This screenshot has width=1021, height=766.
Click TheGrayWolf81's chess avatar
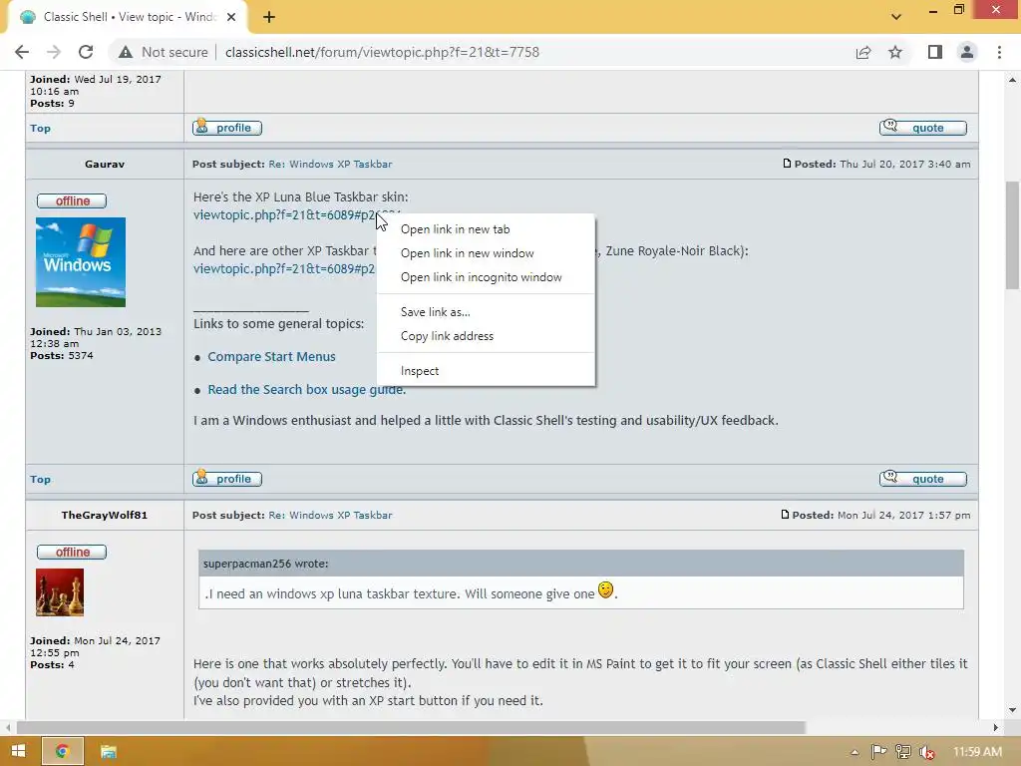click(60, 592)
